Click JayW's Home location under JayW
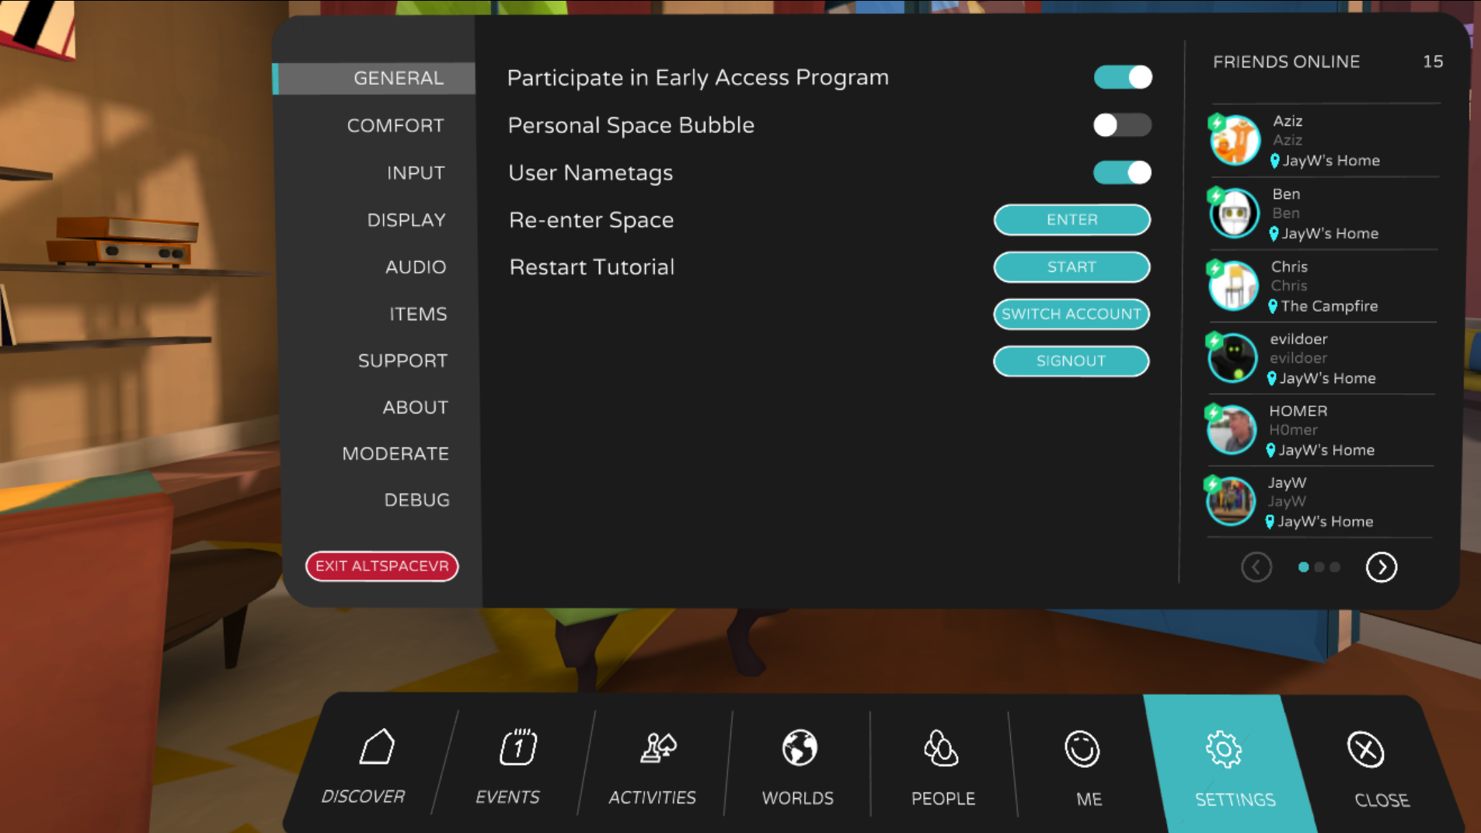The width and height of the screenshot is (1481, 833). (1325, 522)
